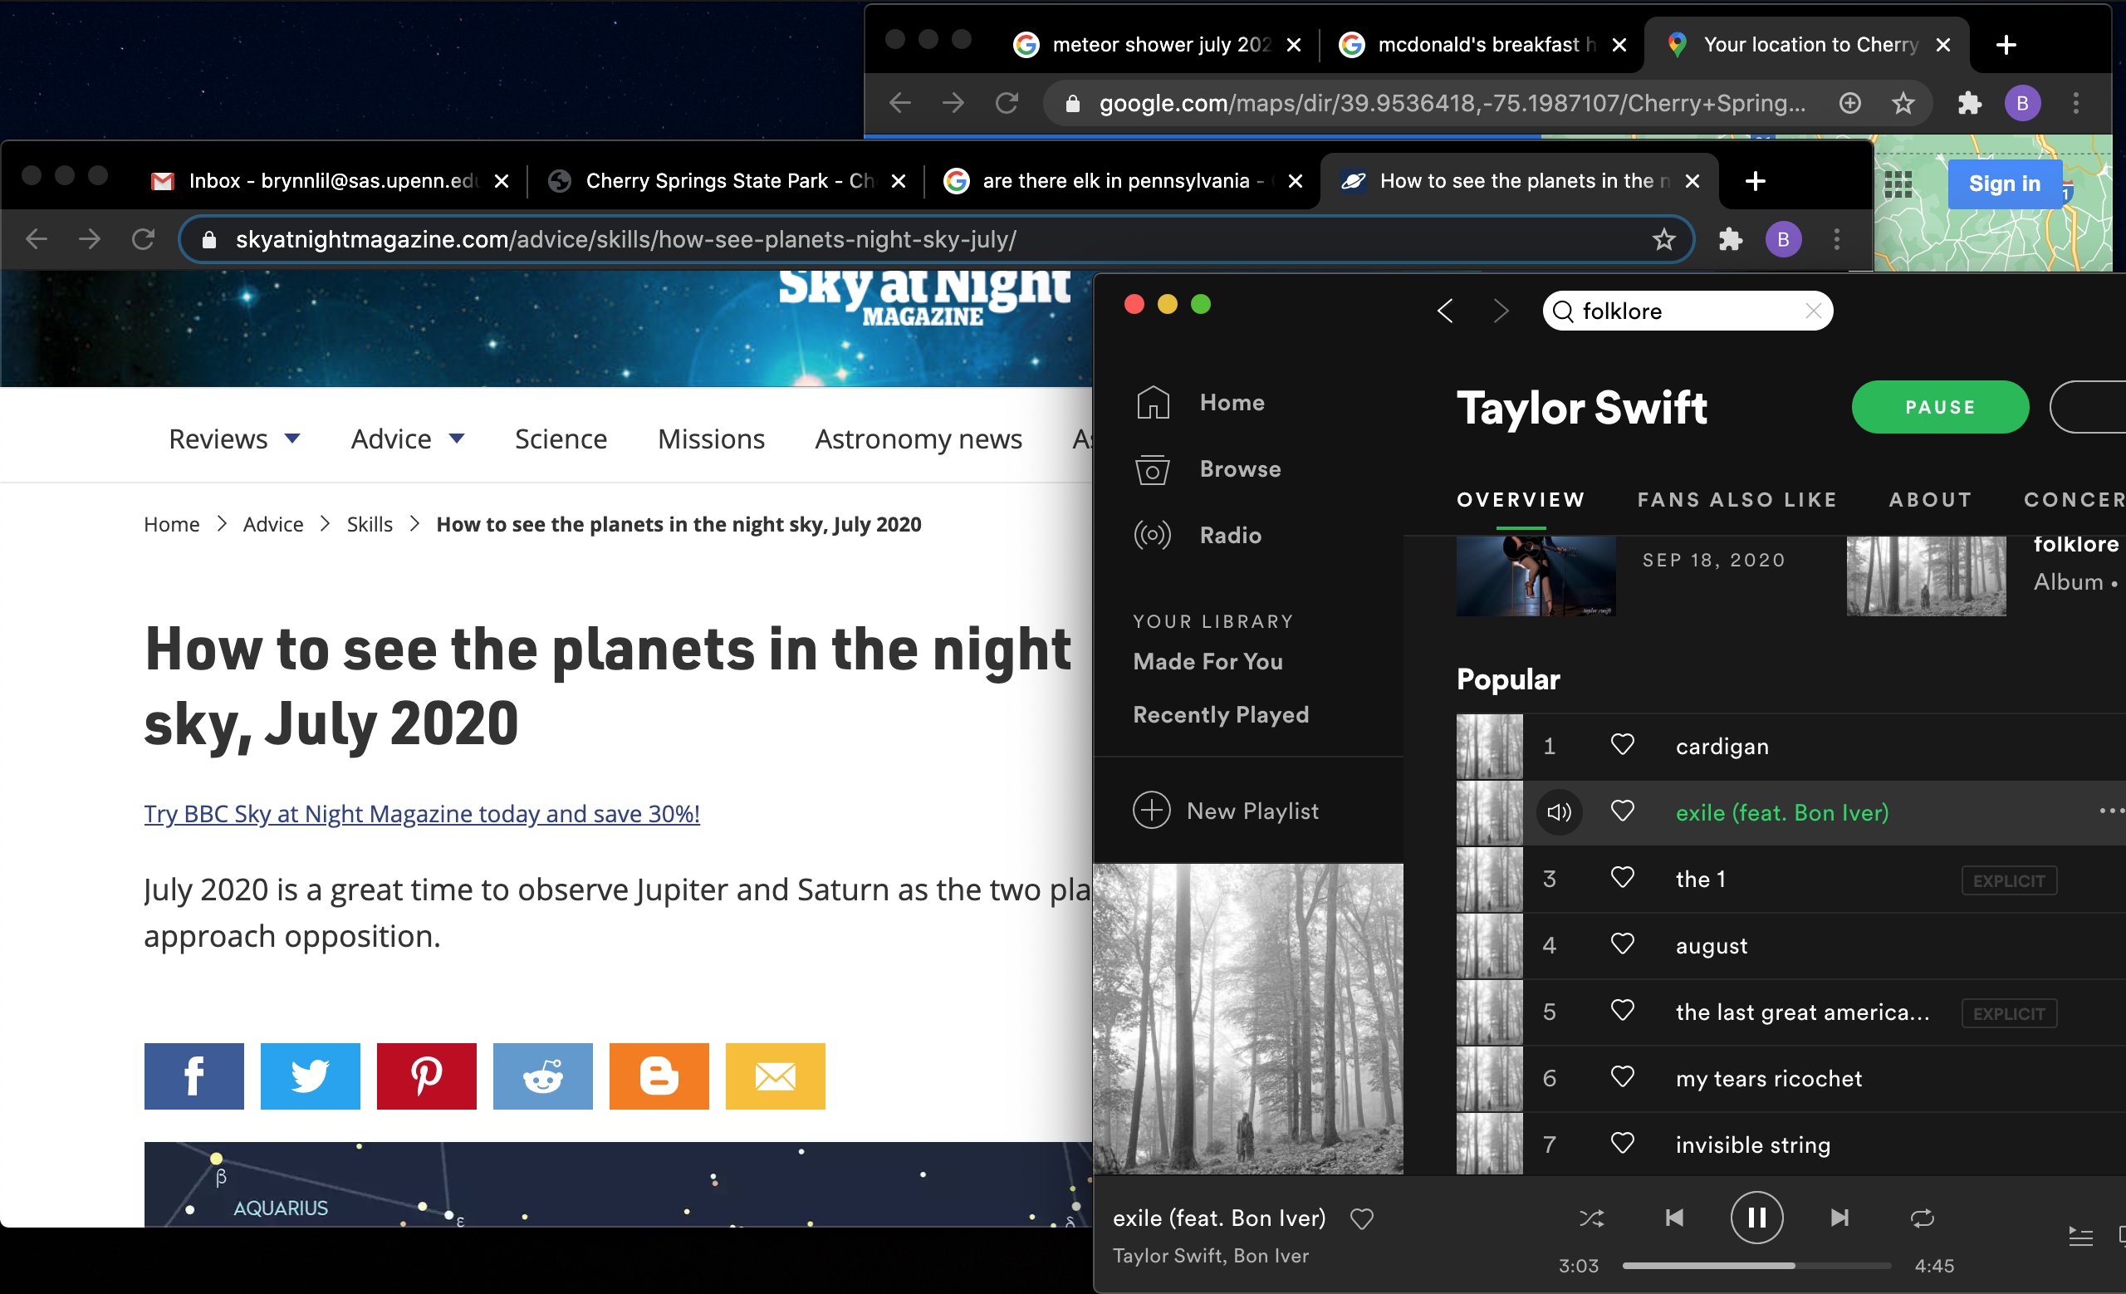
Task: Clear the folklore search in Spotify
Action: pyautogui.click(x=1813, y=311)
